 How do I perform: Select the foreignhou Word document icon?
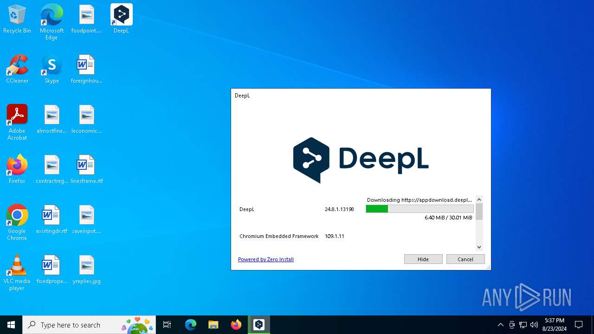pos(86,69)
